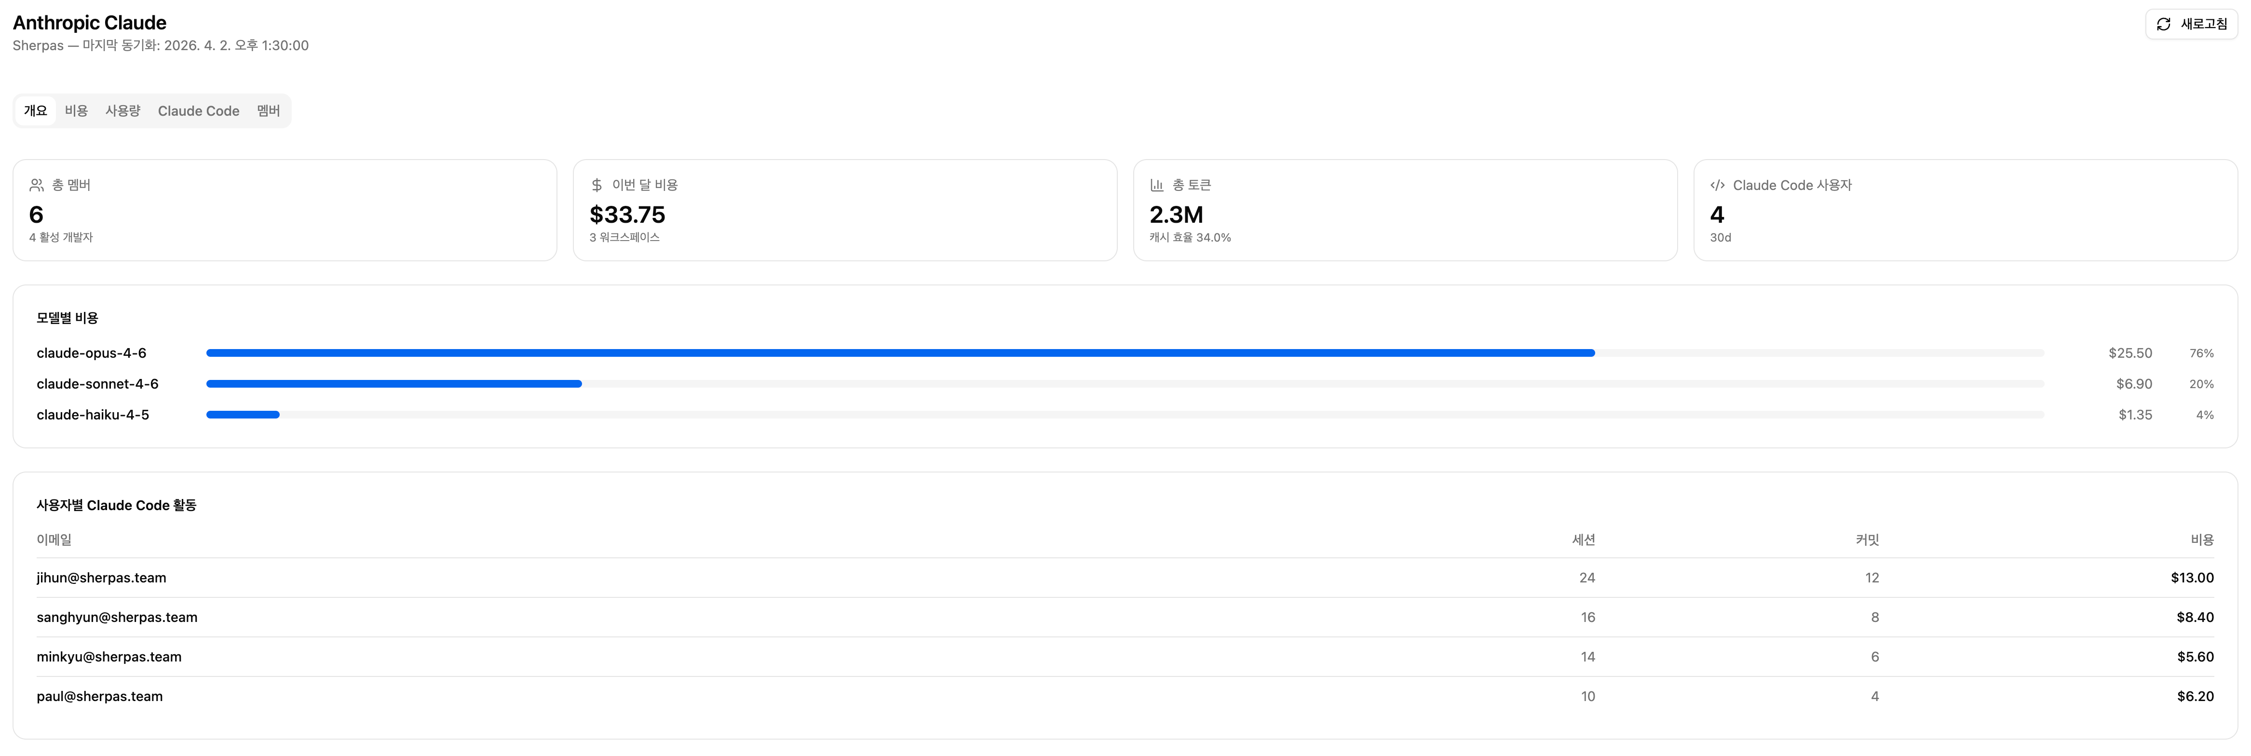Click the minkyu@sherpas.team email

(x=109, y=656)
